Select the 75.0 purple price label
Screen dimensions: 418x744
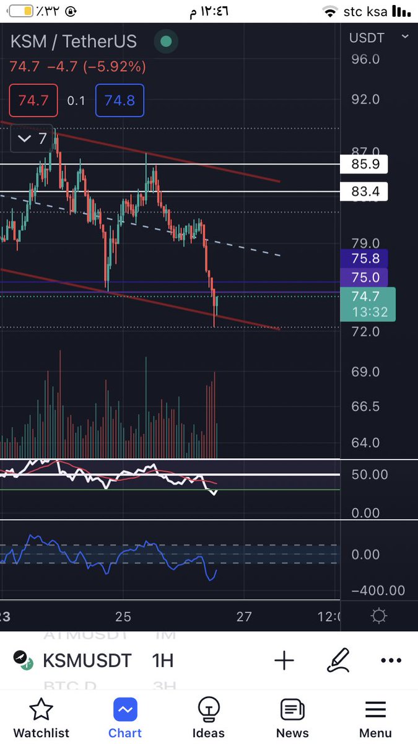coord(365,277)
